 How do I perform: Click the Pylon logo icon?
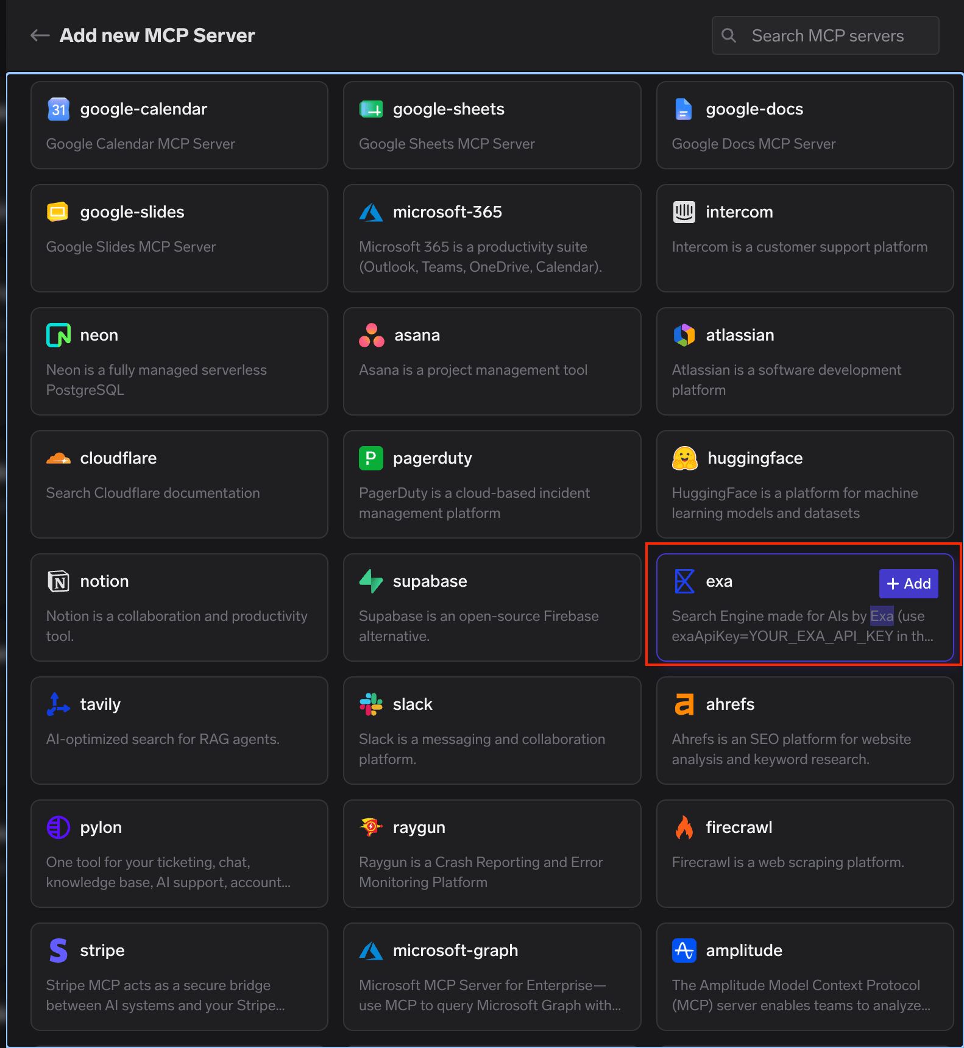pos(58,827)
